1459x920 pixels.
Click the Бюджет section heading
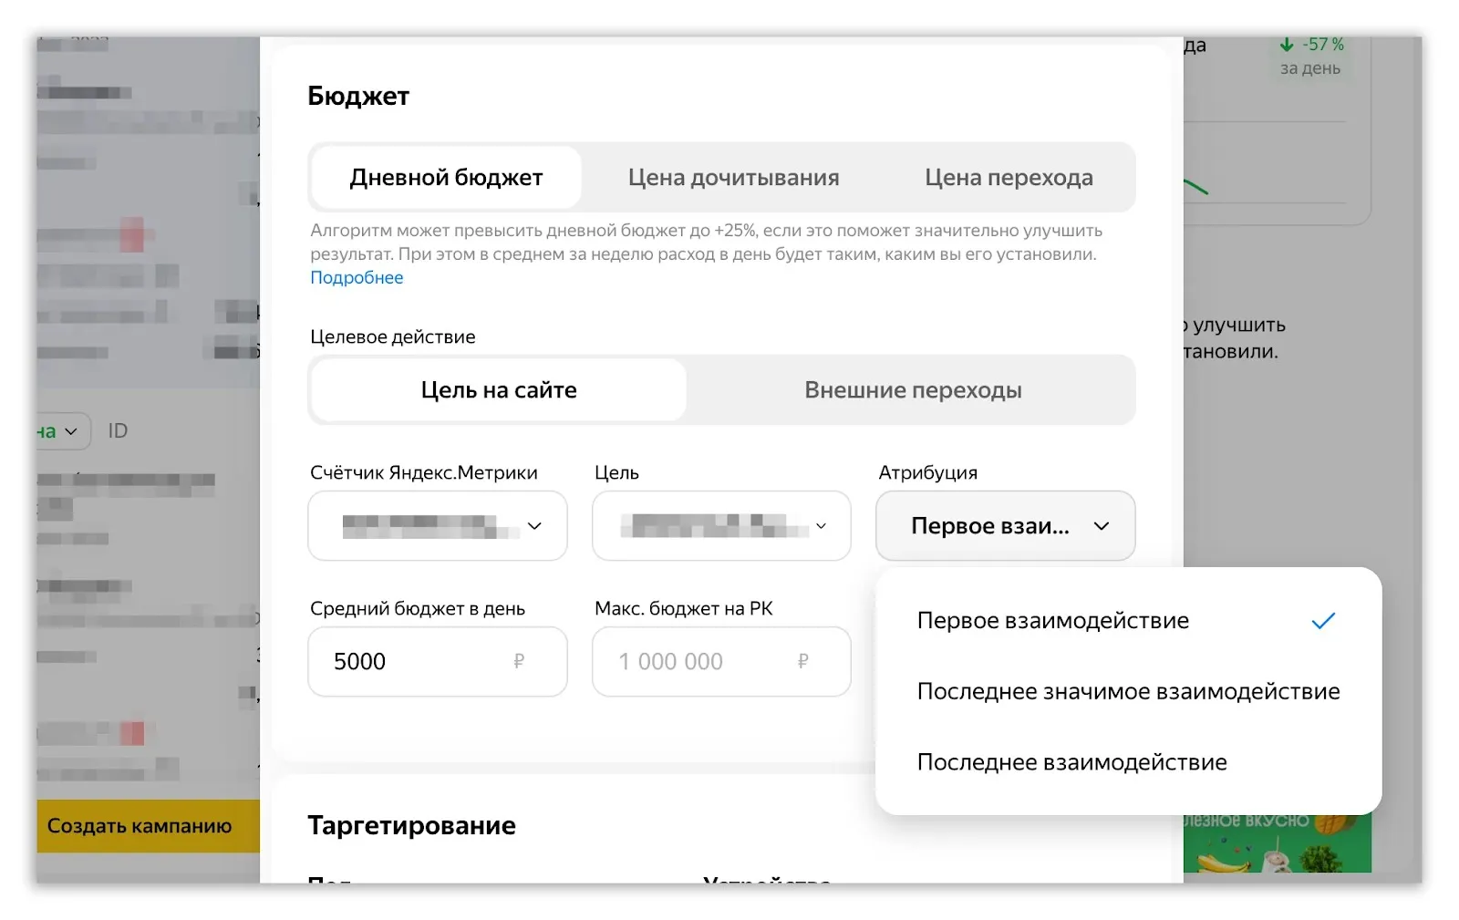coord(358,96)
